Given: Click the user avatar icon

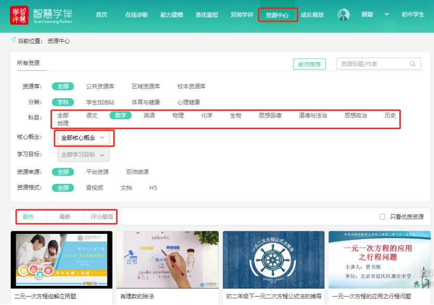Looking at the screenshot, I should (344, 15).
